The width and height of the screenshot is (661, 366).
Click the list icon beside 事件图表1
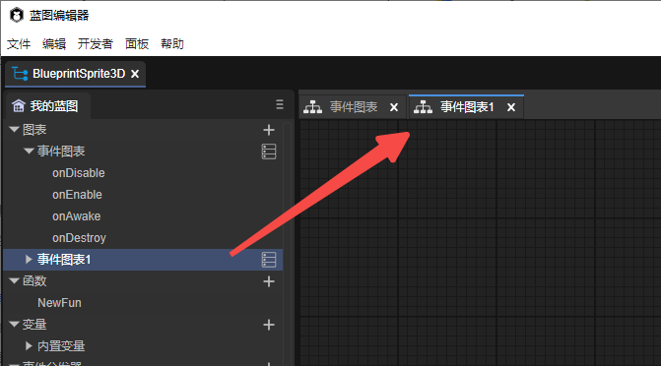pyautogui.click(x=269, y=260)
